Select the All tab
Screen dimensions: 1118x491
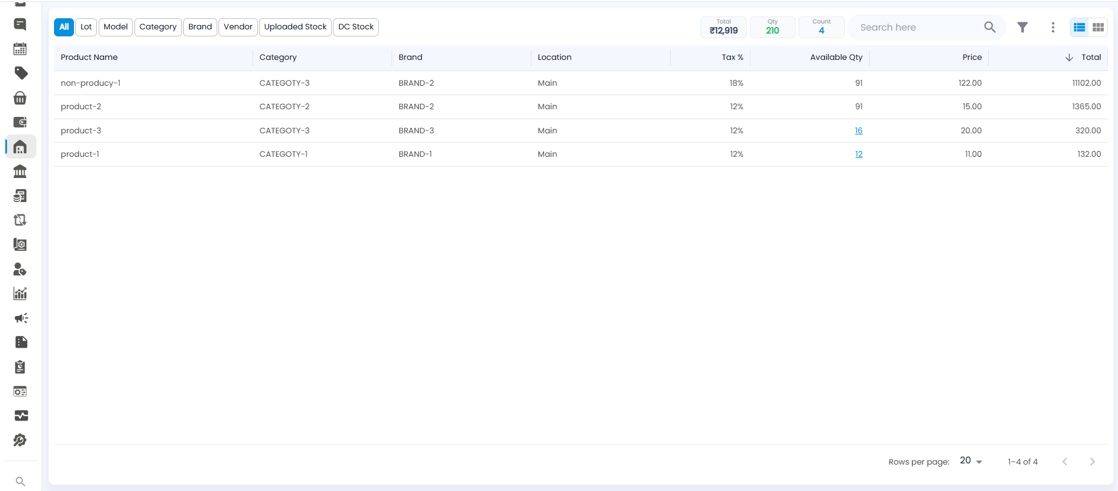pyautogui.click(x=64, y=27)
